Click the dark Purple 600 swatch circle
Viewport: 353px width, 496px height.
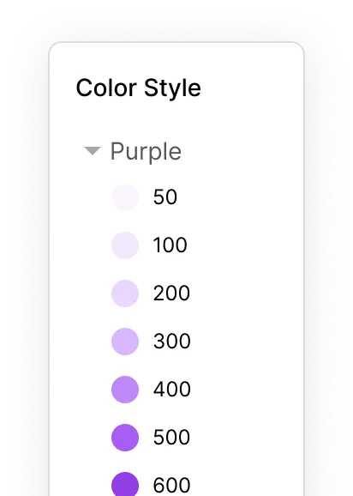tap(125, 484)
